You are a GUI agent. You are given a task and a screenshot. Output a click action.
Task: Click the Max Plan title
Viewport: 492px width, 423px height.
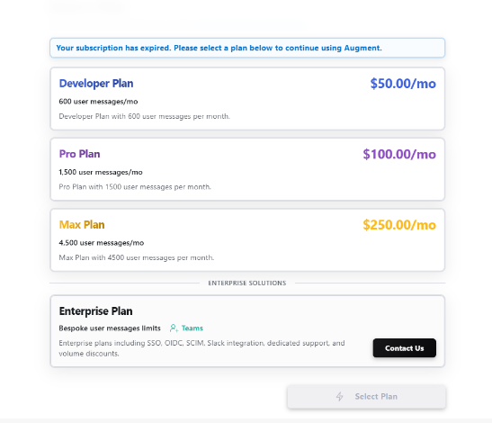(x=82, y=224)
